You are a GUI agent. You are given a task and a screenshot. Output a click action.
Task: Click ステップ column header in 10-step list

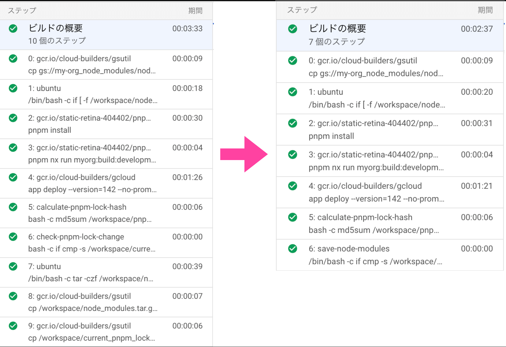22,10
